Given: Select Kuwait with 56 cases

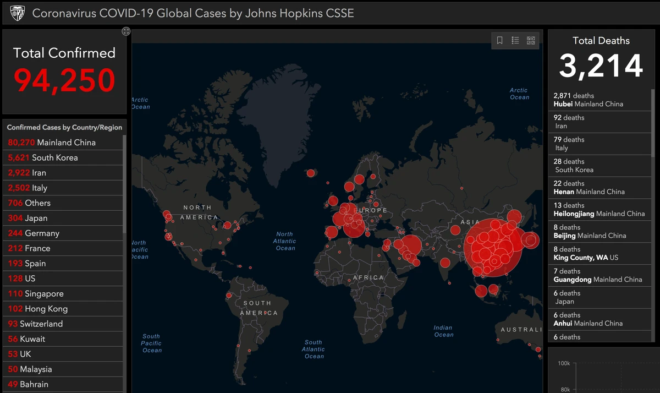Looking at the screenshot, I should pyautogui.click(x=64, y=339).
